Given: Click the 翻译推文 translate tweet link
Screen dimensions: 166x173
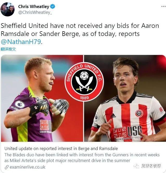Looking at the screenshot, I should click(x=8, y=49).
